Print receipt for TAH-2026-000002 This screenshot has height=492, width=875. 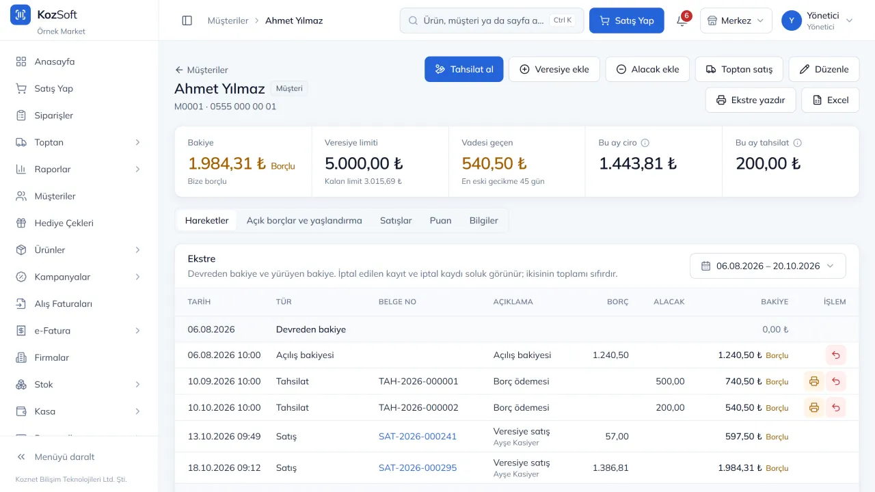[x=813, y=407]
